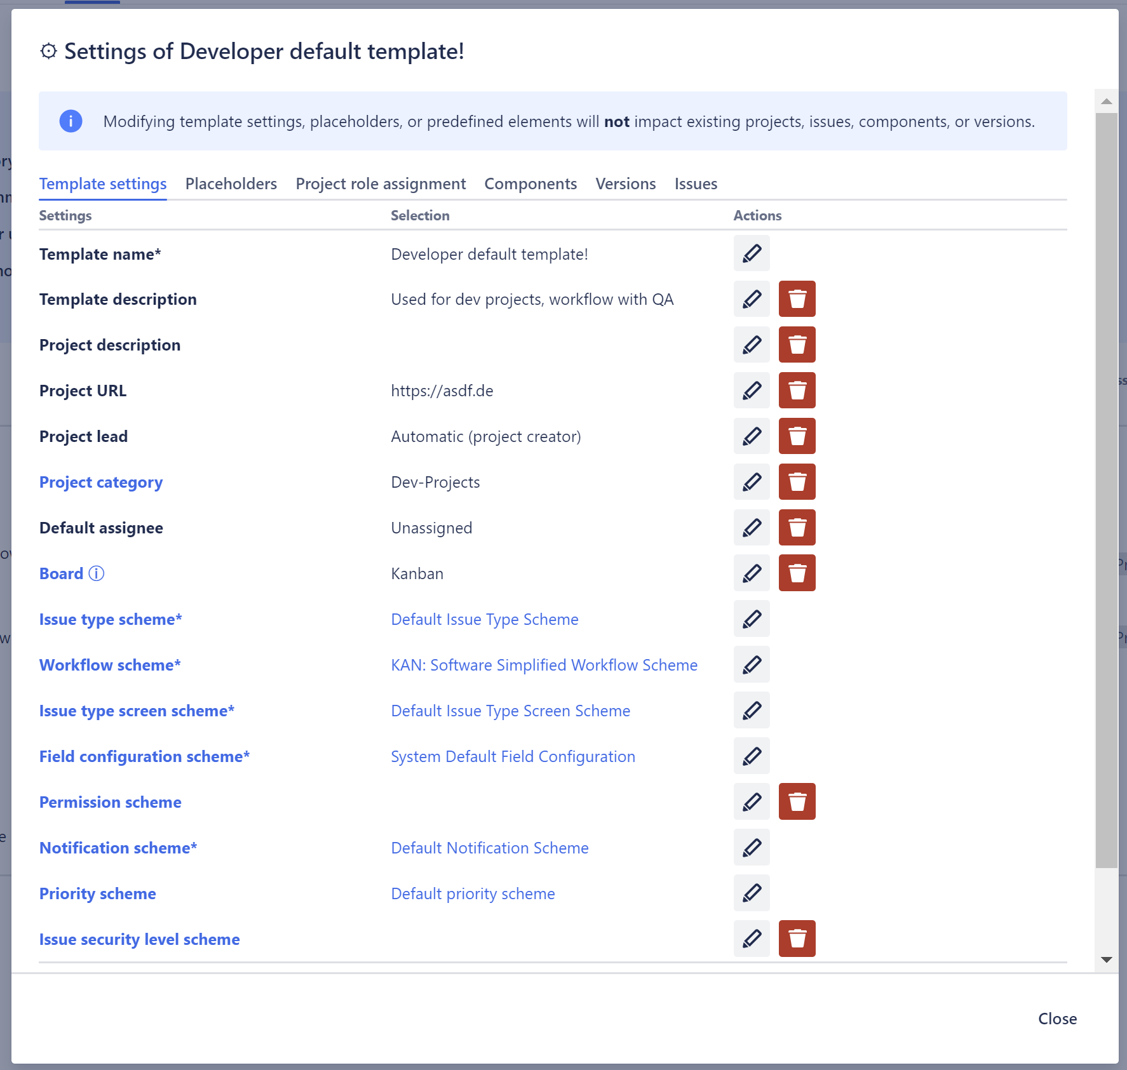Switch to the Versions tab
The width and height of the screenshot is (1127, 1070).
click(x=625, y=184)
